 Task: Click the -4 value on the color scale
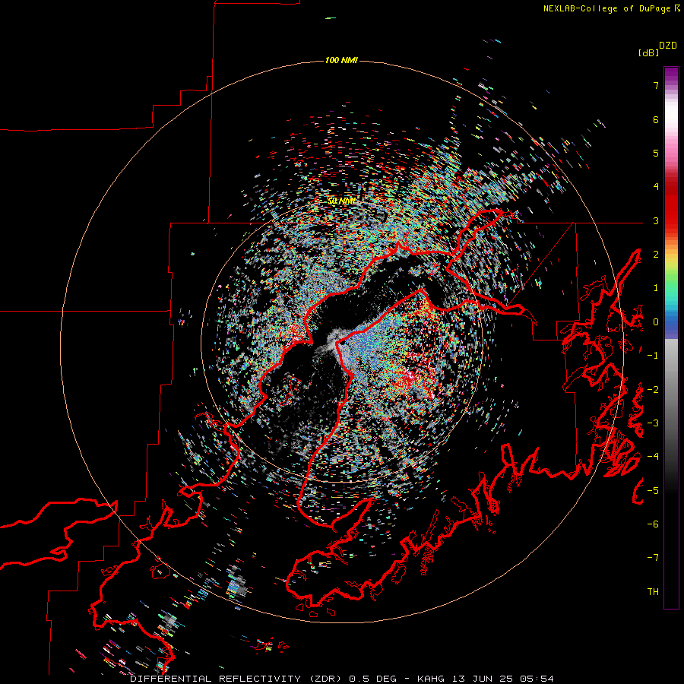tap(653, 456)
